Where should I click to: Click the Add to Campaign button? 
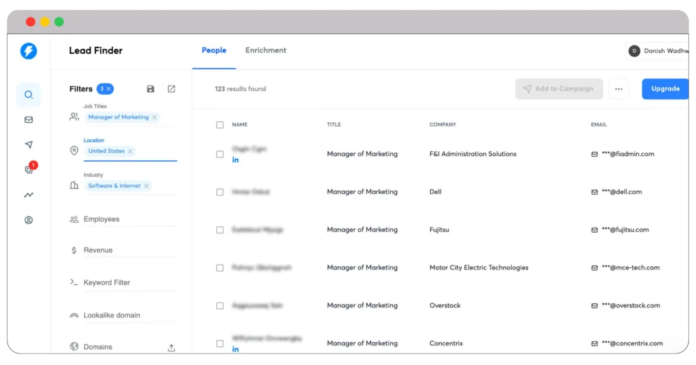[559, 89]
